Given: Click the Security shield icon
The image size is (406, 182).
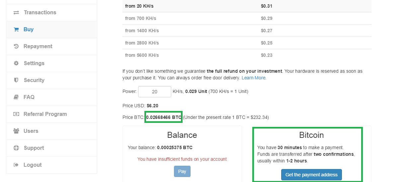Looking at the screenshot, I should tap(16, 80).
